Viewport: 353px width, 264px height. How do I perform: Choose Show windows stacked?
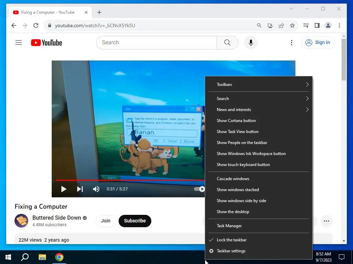pos(259,190)
